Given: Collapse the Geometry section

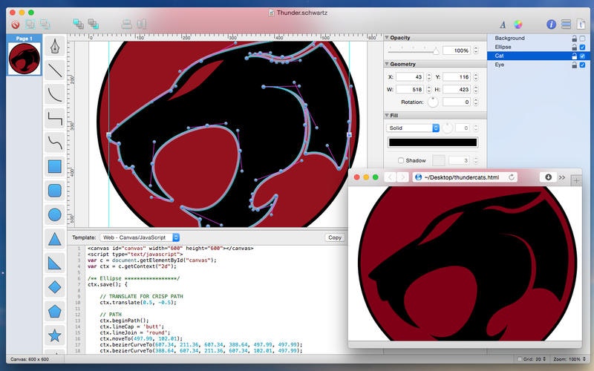Looking at the screenshot, I should [x=387, y=64].
